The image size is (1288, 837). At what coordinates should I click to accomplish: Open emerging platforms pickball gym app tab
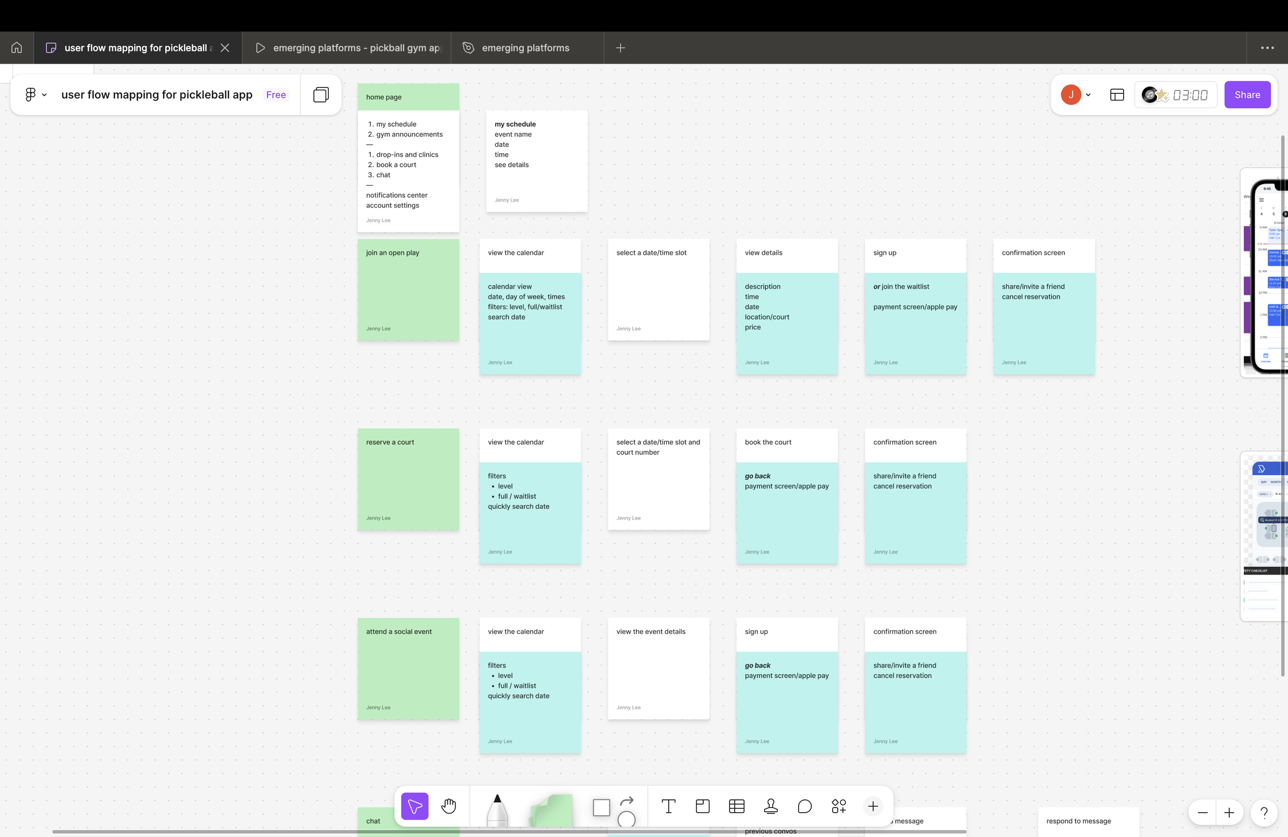[355, 47]
